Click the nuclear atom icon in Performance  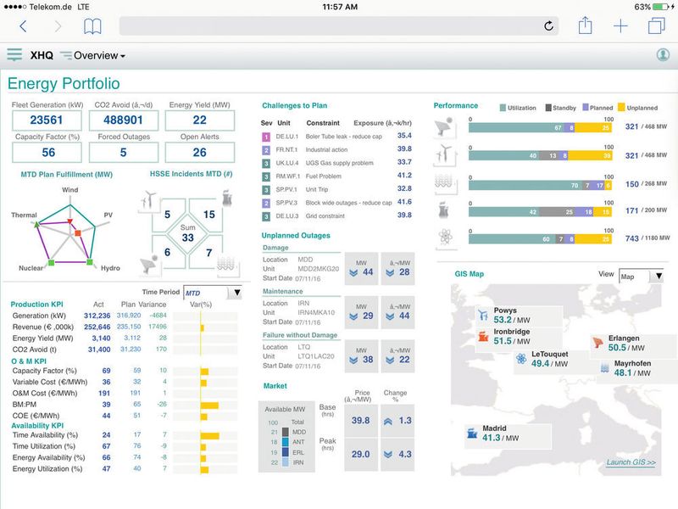(x=446, y=237)
